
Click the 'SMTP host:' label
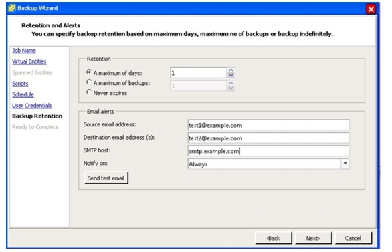coord(97,150)
